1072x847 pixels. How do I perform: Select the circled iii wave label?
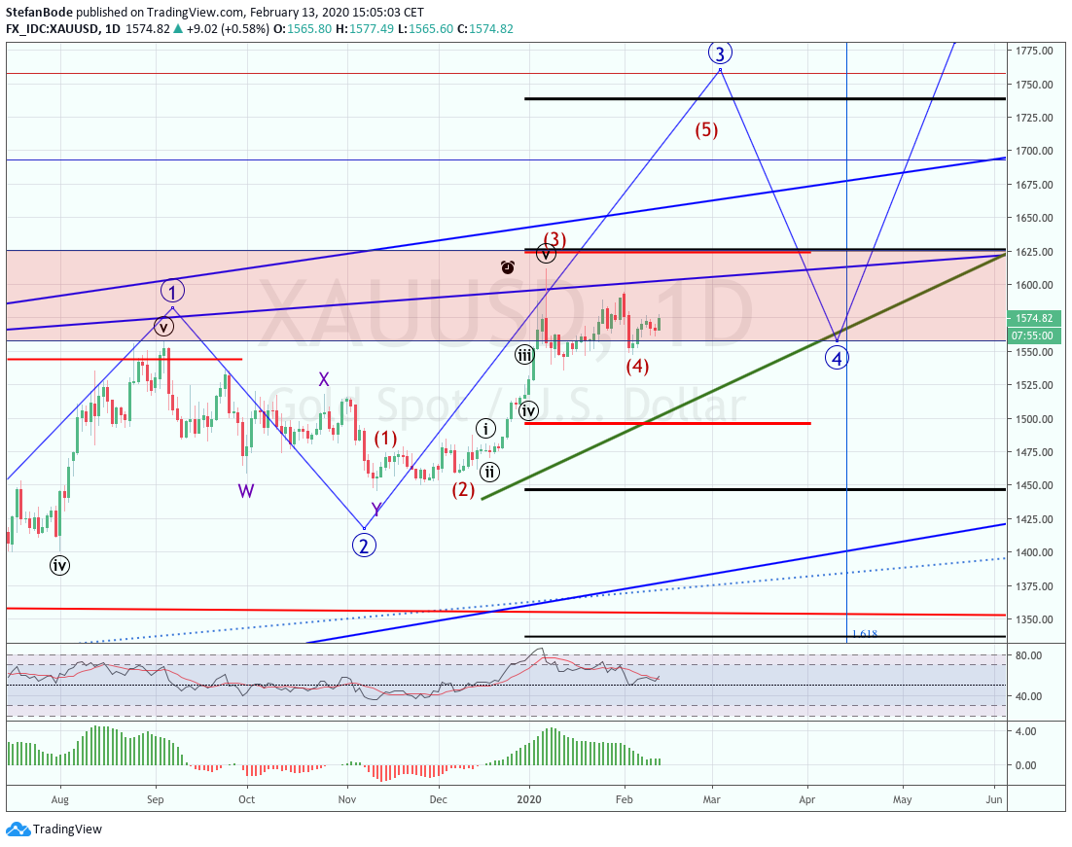(524, 356)
